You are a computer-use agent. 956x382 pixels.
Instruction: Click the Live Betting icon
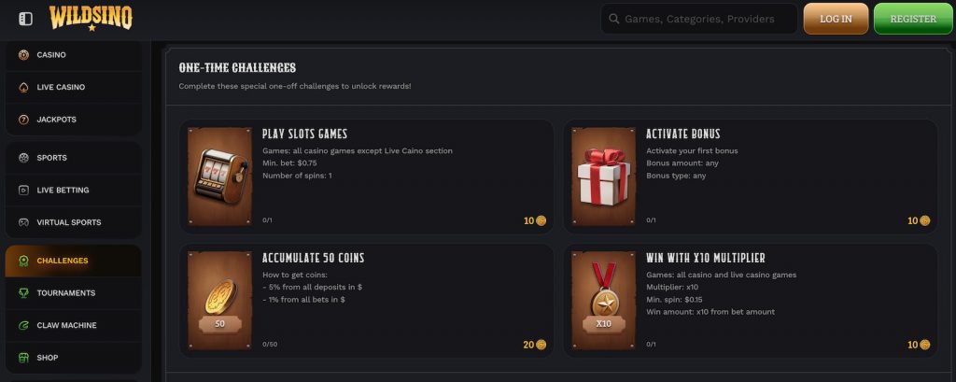tap(23, 191)
